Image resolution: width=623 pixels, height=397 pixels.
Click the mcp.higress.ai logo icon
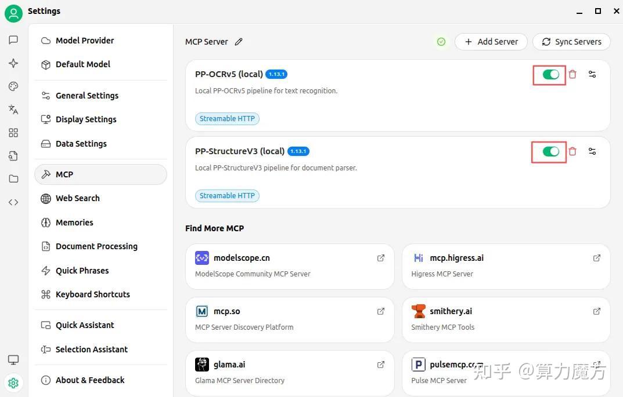click(419, 258)
